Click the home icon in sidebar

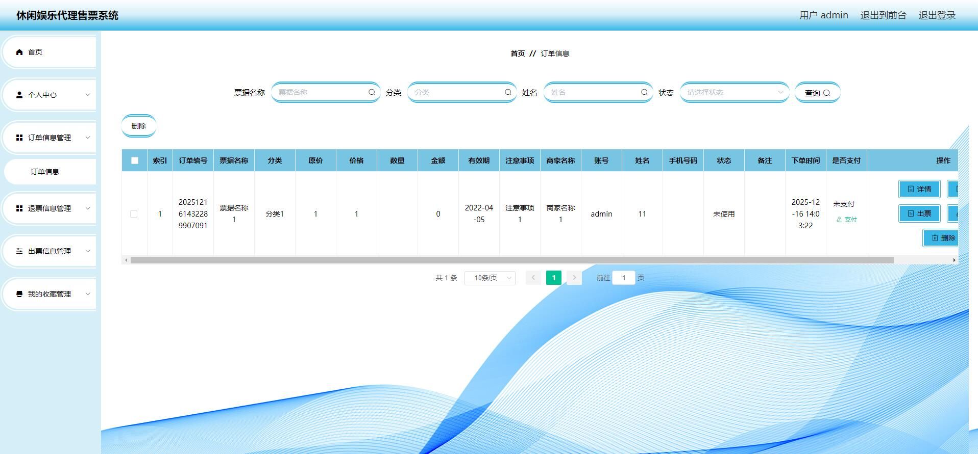click(x=19, y=52)
